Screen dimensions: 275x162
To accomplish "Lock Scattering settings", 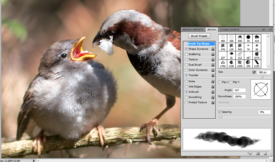I will [213, 54].
